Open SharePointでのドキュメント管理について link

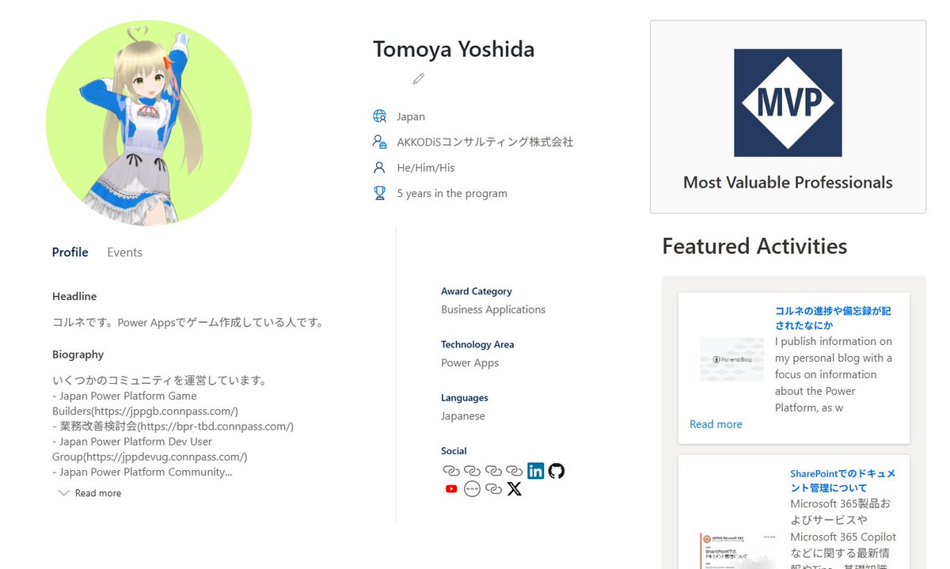point(842,480)
